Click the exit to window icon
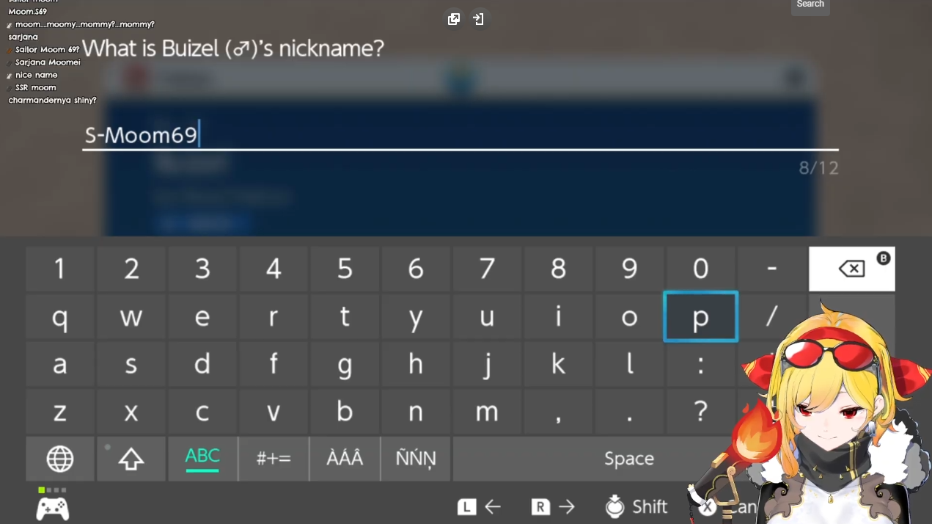 (x=478, y=19)
